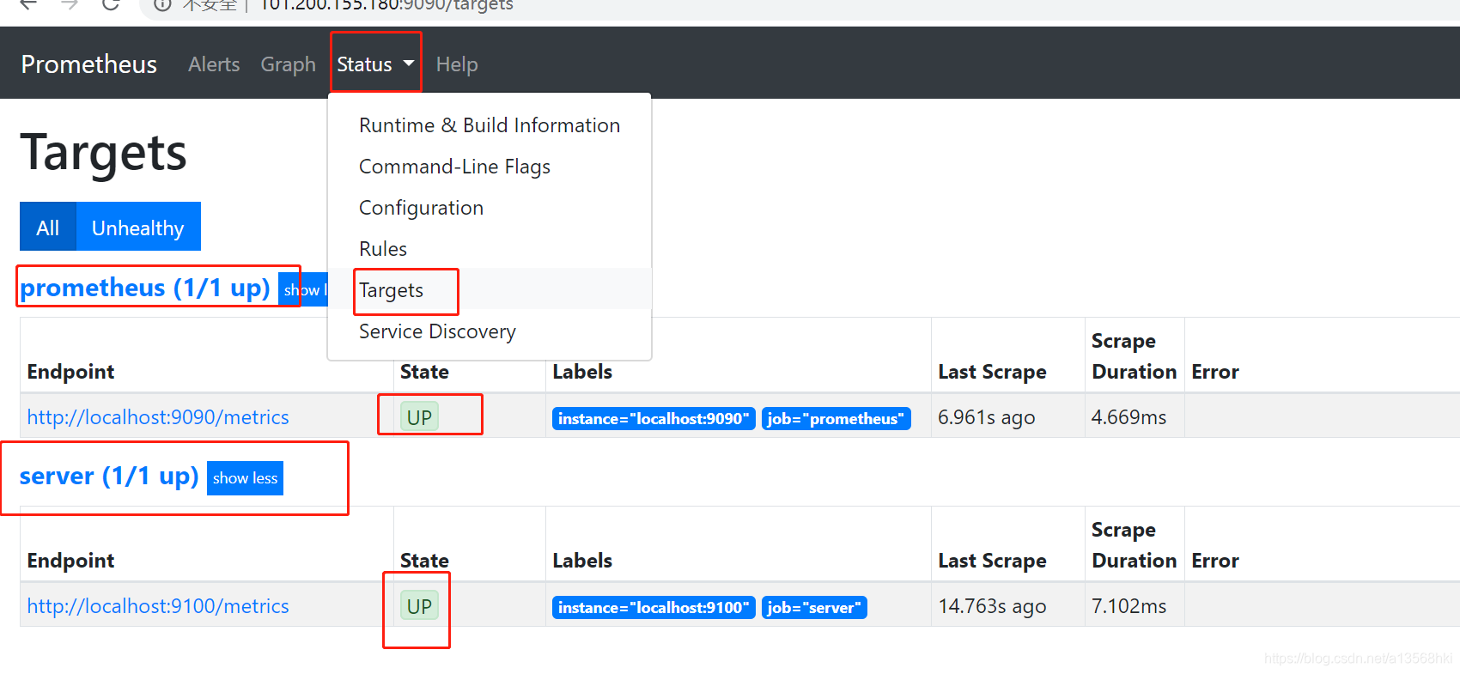Image resolution: width=1460 pixels, height=674 pixels.
Task: Click the 6.961s ago last scrape value
Action: pyautogui.click(x=987, y=417)
